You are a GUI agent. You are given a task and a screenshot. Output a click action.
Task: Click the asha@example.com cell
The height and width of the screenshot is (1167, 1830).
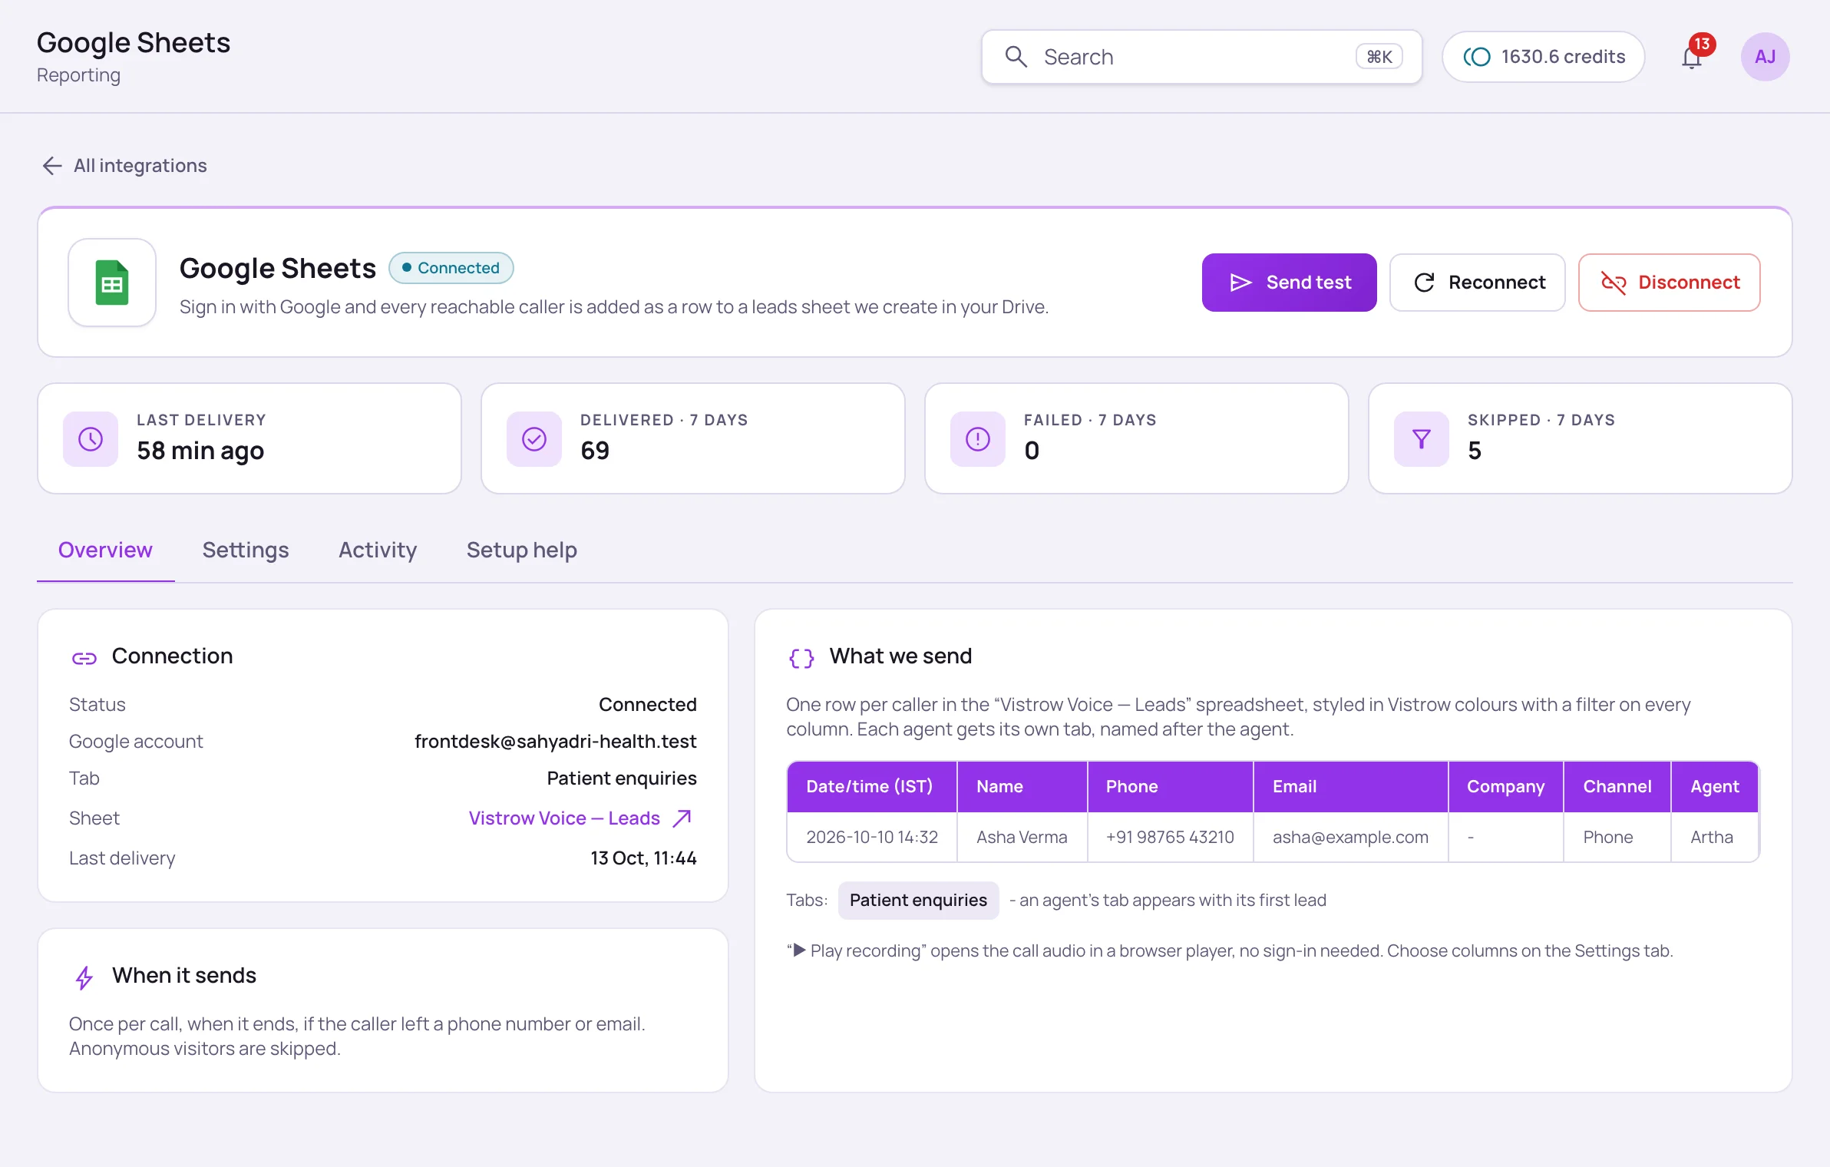pos(1351,837)
